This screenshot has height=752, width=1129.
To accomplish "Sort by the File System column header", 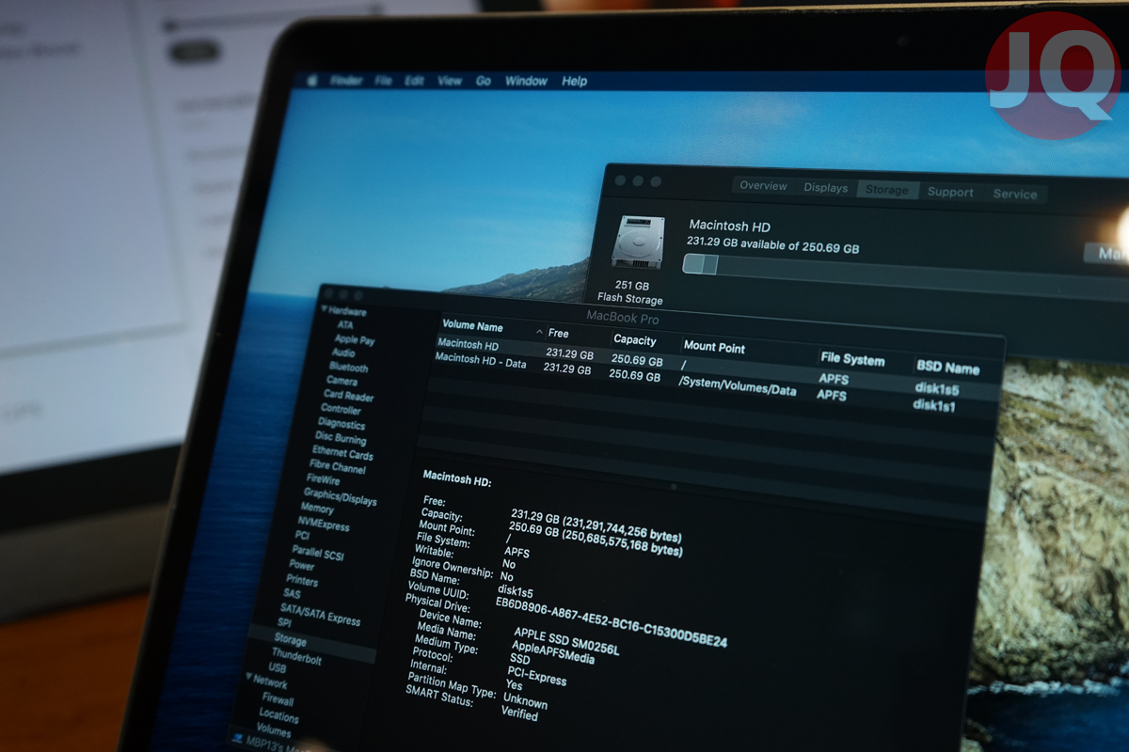I will [852, 359].
